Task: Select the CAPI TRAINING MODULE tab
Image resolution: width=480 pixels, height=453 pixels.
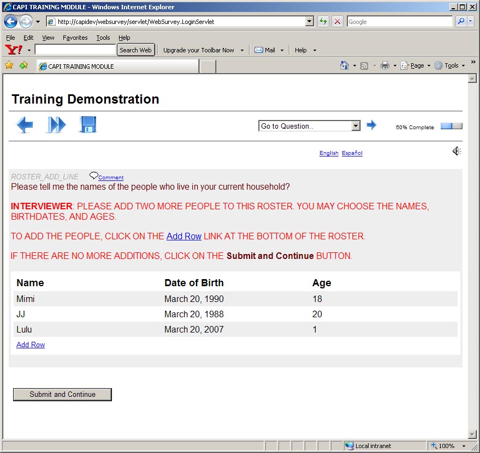Action: (117, 67)
